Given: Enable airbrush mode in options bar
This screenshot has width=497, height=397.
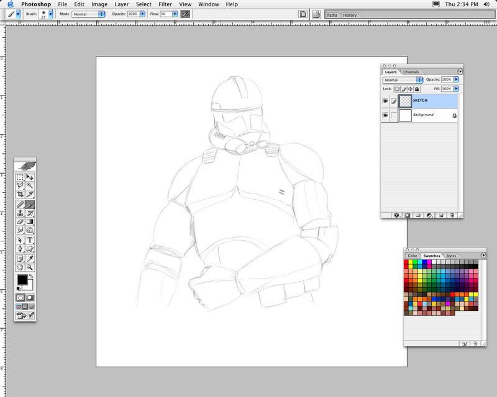Looking at the screenshot, I should pyautogui.click(x=185, y=14).
